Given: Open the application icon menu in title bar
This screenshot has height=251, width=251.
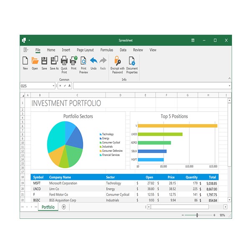Looking at the screenshot, I should click(24, 40).
